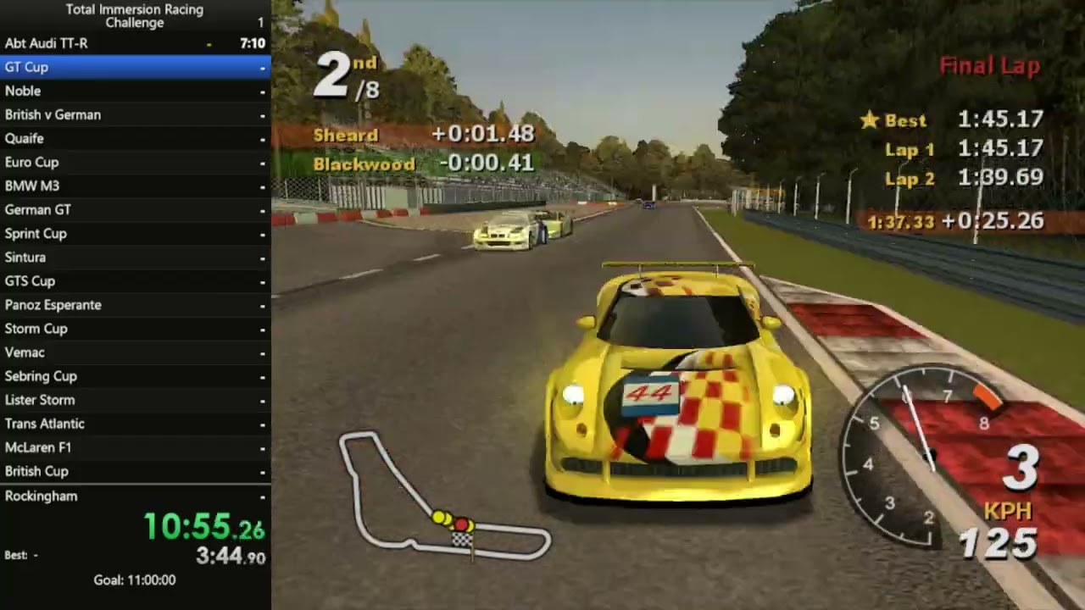Select the highlighted GT Cup split
This screenshot has height=610, width=1085.
[136, 67]
